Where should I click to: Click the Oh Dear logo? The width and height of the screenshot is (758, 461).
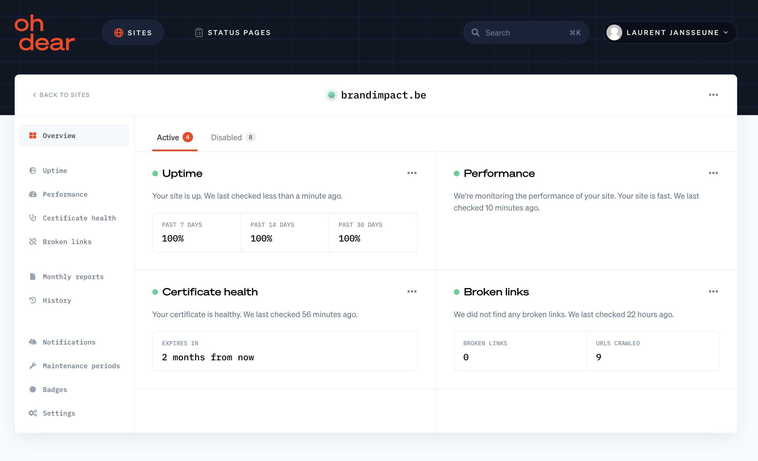tap(45, 33)
